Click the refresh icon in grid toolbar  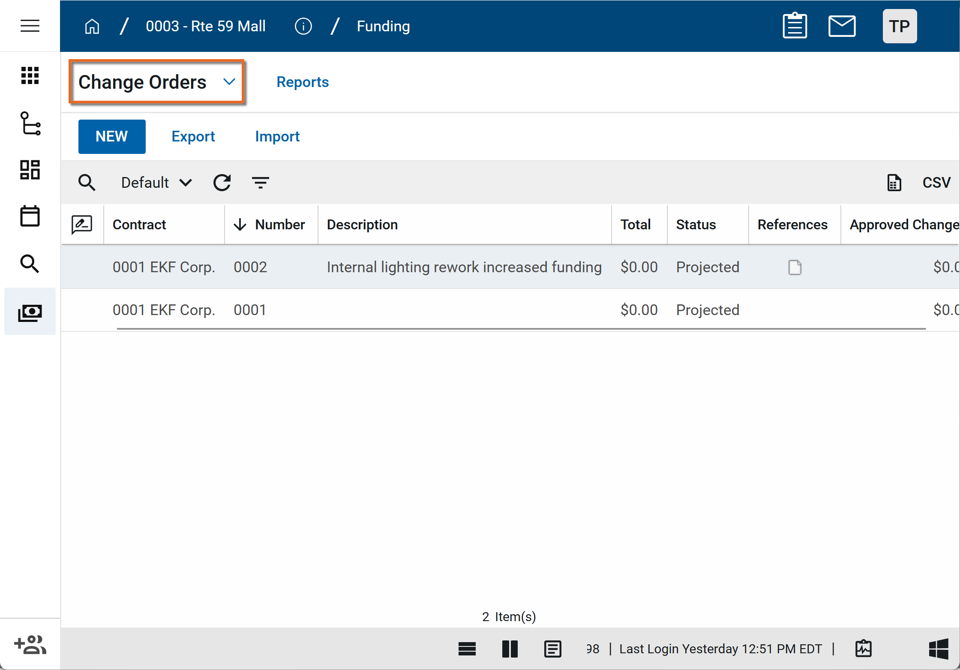222,183
